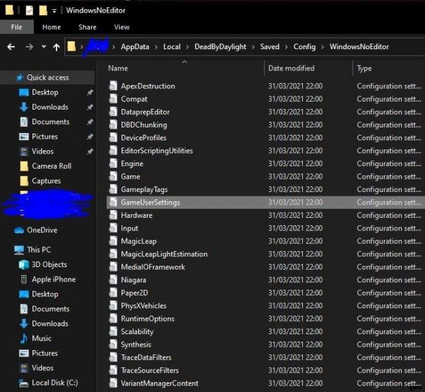Open Customize Quick Access Toolbar dropdown
Viewport: 425px width, 392px height.
coord(54,11)
